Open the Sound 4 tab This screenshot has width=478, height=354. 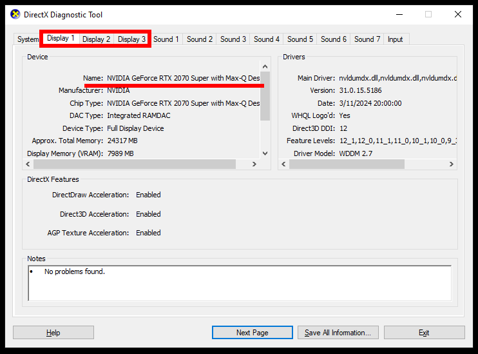pos(267,39)
